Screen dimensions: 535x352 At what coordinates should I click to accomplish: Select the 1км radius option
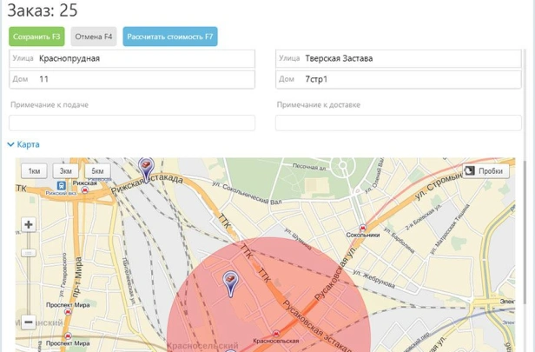tap(34, 171)
